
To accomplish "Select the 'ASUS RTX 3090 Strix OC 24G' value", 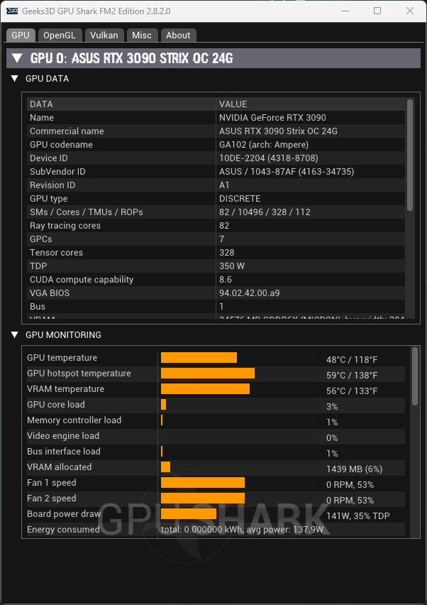I will [278, 131].
